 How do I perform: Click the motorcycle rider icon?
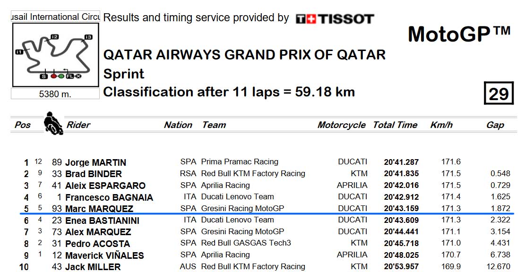click(x=53, y=123)
